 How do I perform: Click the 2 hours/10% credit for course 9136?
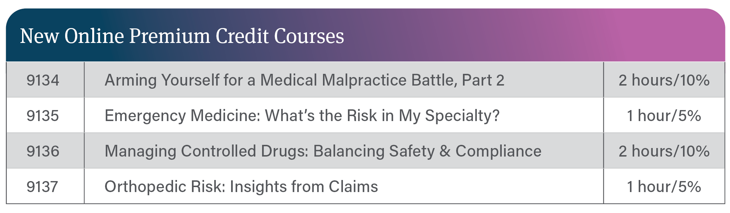click(664, 151)
